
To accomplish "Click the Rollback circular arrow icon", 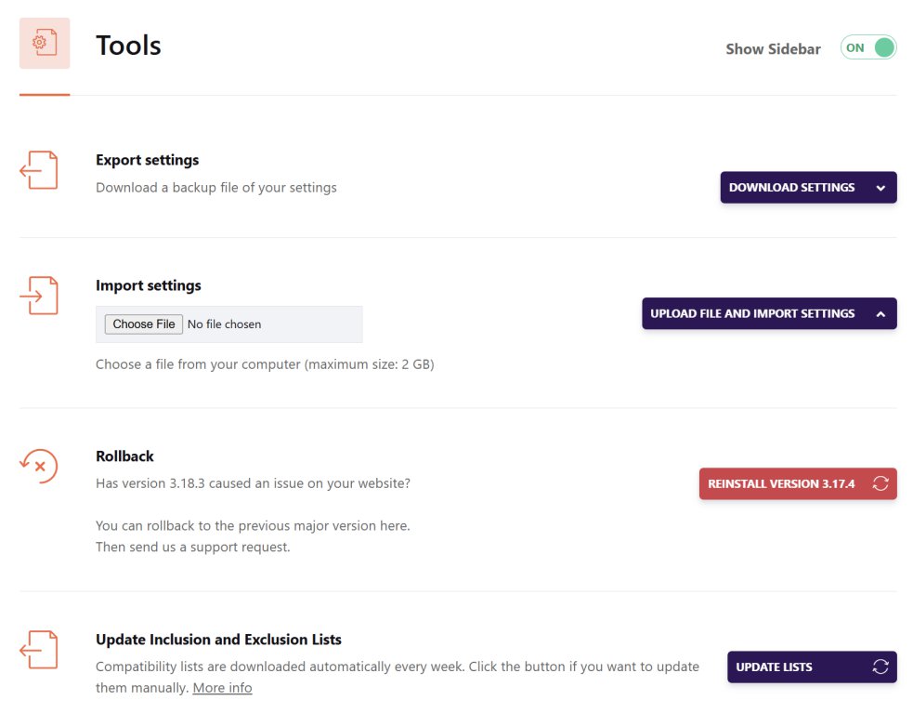I will click(x=39, y=466).
